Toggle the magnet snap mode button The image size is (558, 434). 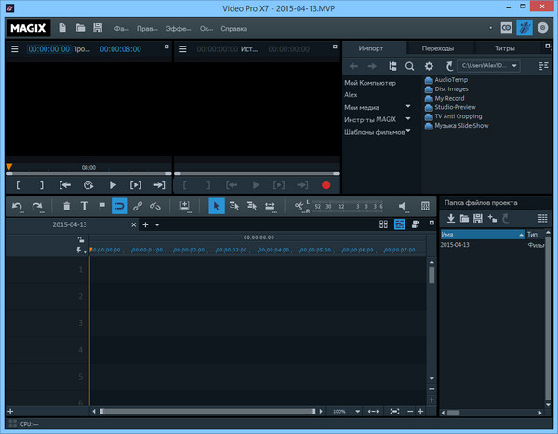point(119,206)
